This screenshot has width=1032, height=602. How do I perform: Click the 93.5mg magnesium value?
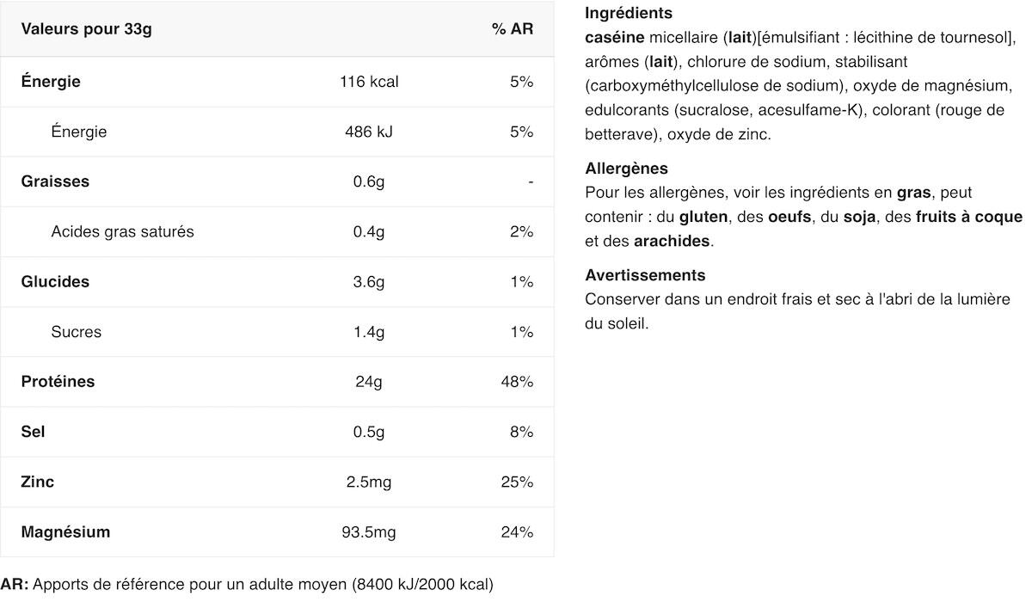pos(369,531)
